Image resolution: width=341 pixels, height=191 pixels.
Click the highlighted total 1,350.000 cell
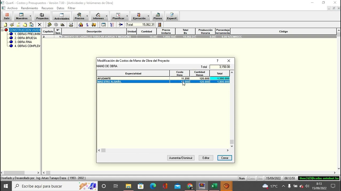[220, 79]
